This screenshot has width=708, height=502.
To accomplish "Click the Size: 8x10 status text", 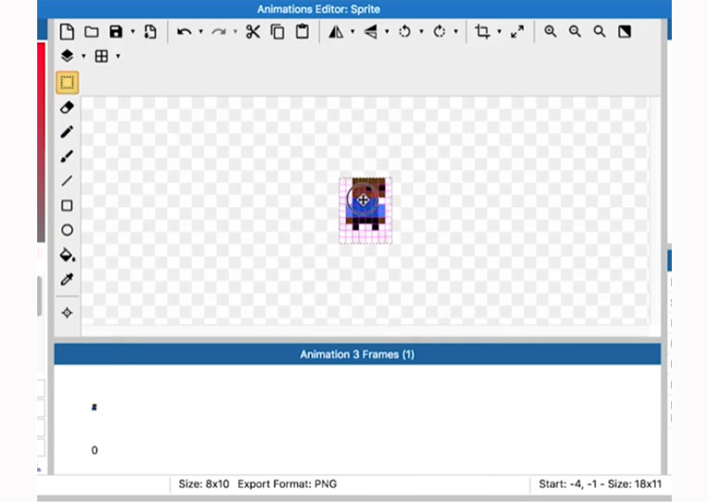I will 203,484.
